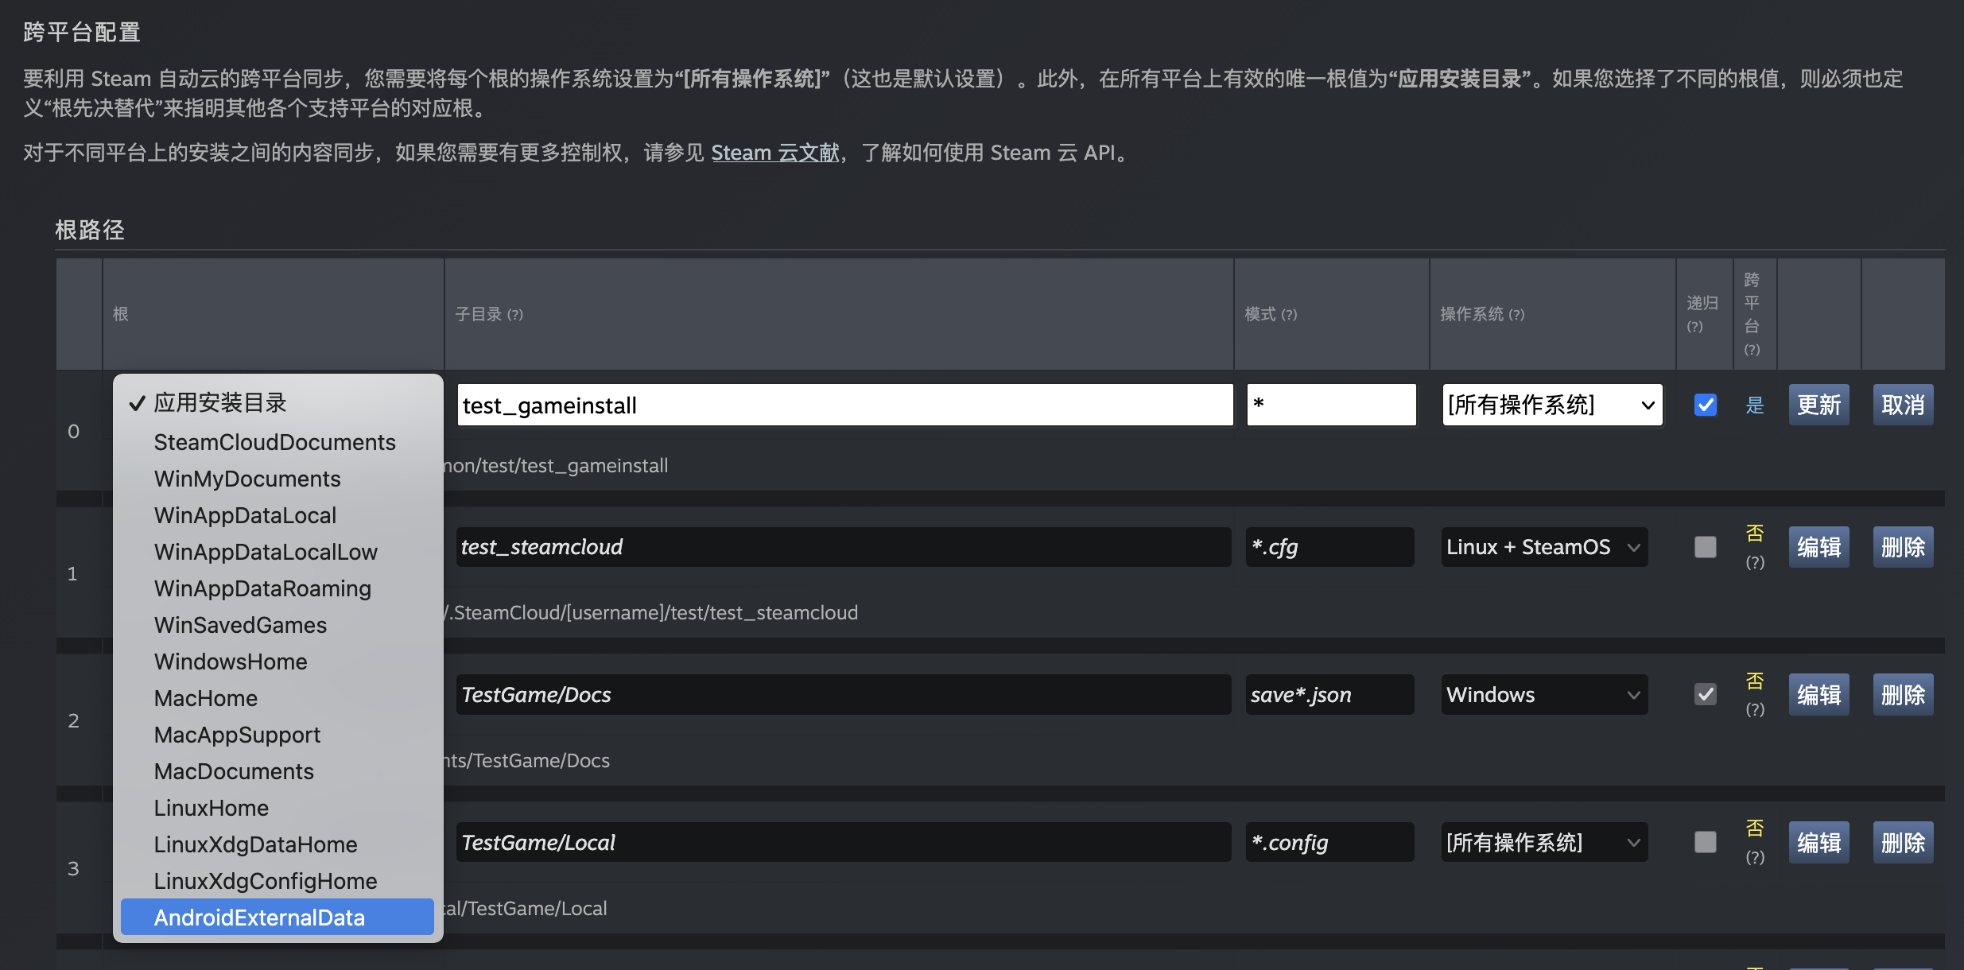The width and height of the screenshot is (1964, 970).
Task: Select the checked 应用安装目录 option
Action: pos(277,403)
